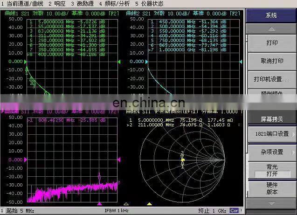This screenshot has height=215, width=297.
Task: Click the green reference triangle left of trace 1
Action: (x=24, y=62)
